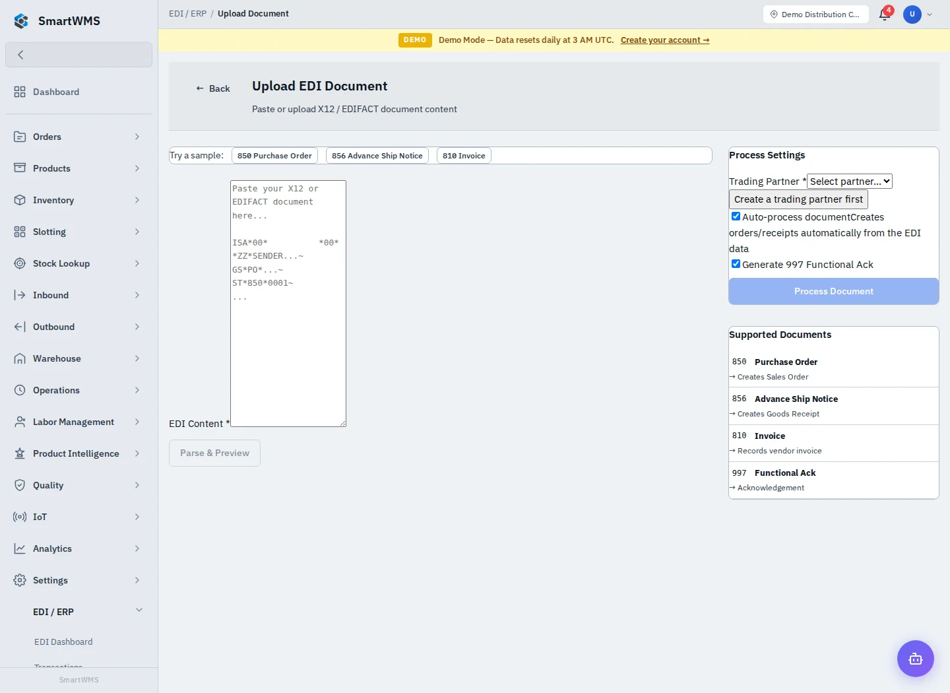Click the Process Document button
950x693 pixels.
pos(834,291)
